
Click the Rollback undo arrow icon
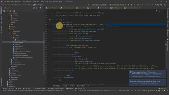pyautogui.click(x=161, y=5)
